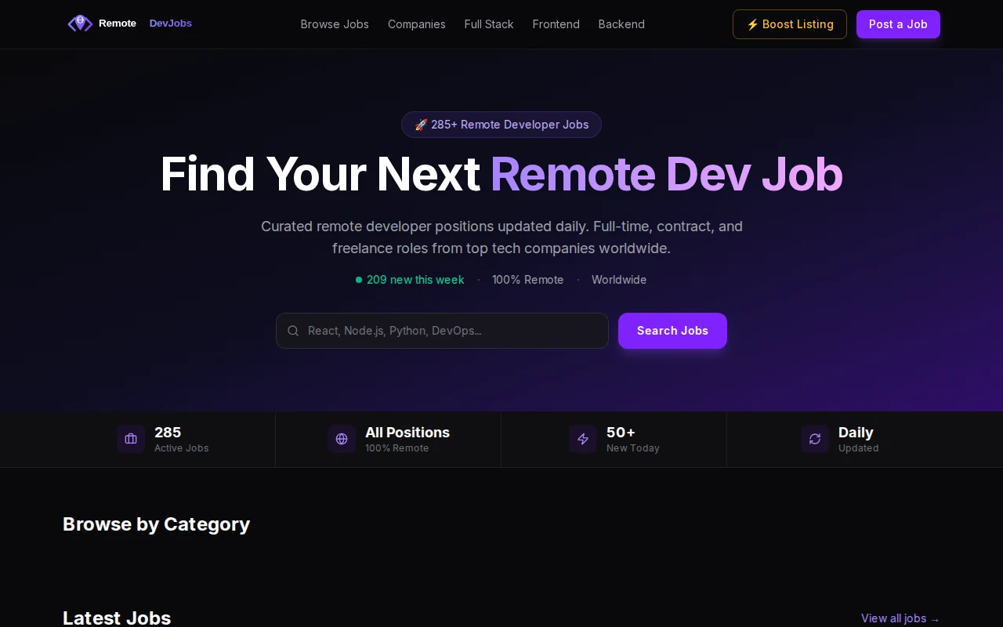The width and height of the screenshot is (1003, 627).
Task: Go to Frontend jobs
Action: pos(556,24)
